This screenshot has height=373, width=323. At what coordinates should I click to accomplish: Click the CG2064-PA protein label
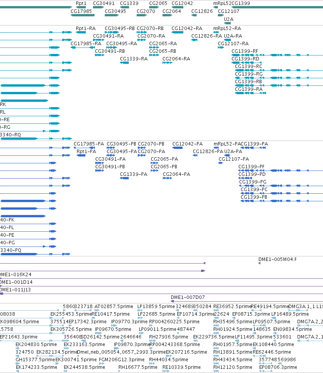(176, 174)
